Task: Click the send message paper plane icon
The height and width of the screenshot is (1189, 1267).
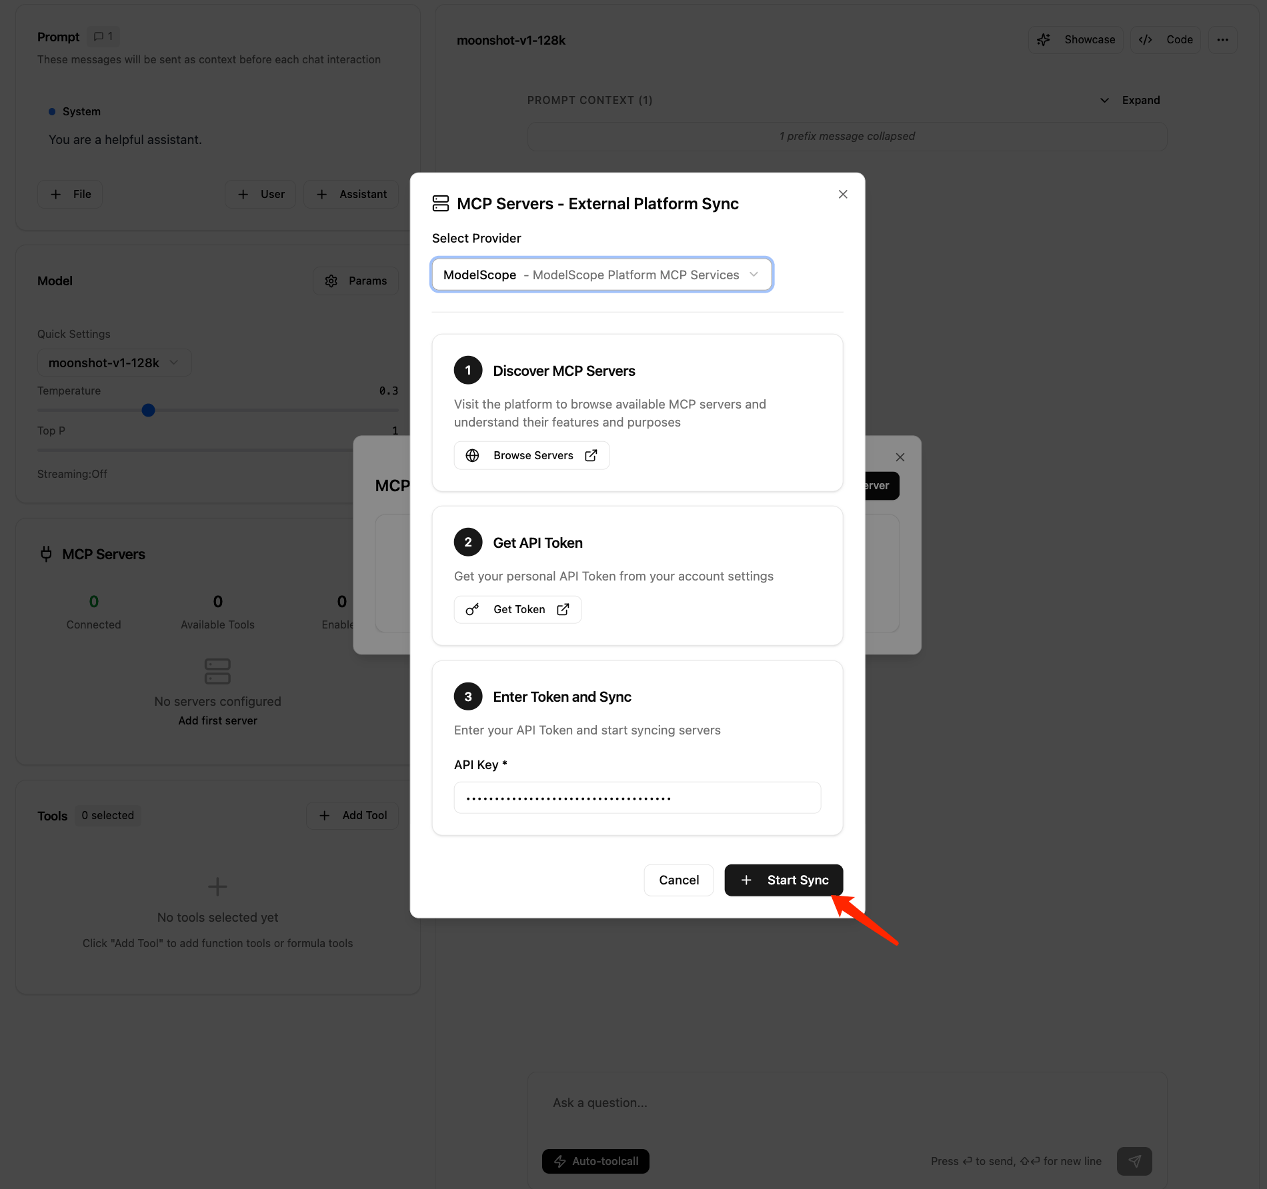Action: click(1134, 1161)
